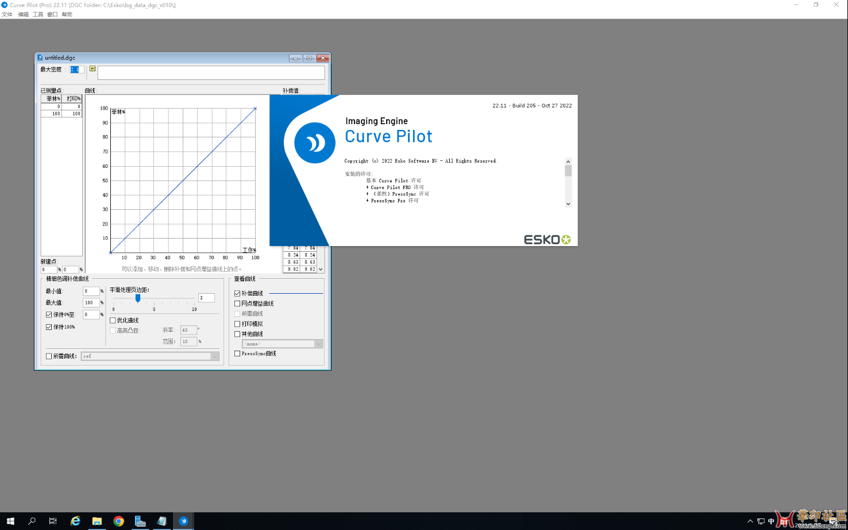The image size is (848, 530).
Task: Show hidden system tray icons
Action: (750, 521)
